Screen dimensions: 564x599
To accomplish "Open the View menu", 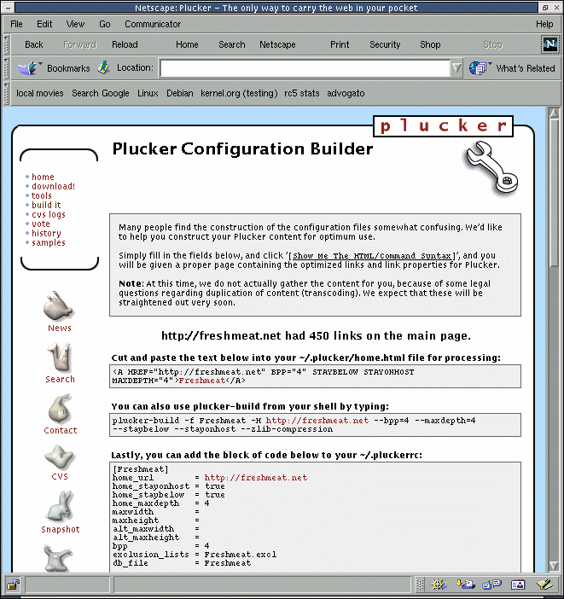I will coord(75,24).
